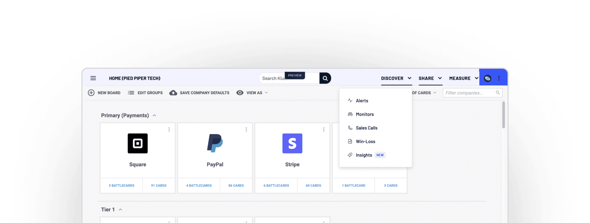Click the Win-Loss document icon
This screenshot has width=590, height=223.
(350, 141)
